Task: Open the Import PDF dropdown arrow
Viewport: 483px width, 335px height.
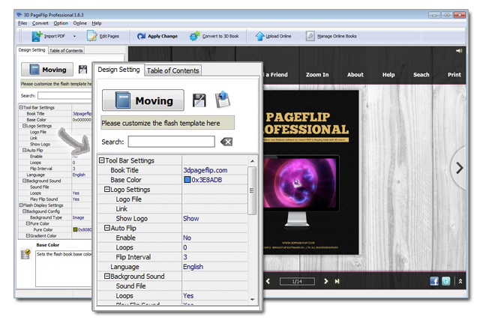Action: (x=74, y=36)
